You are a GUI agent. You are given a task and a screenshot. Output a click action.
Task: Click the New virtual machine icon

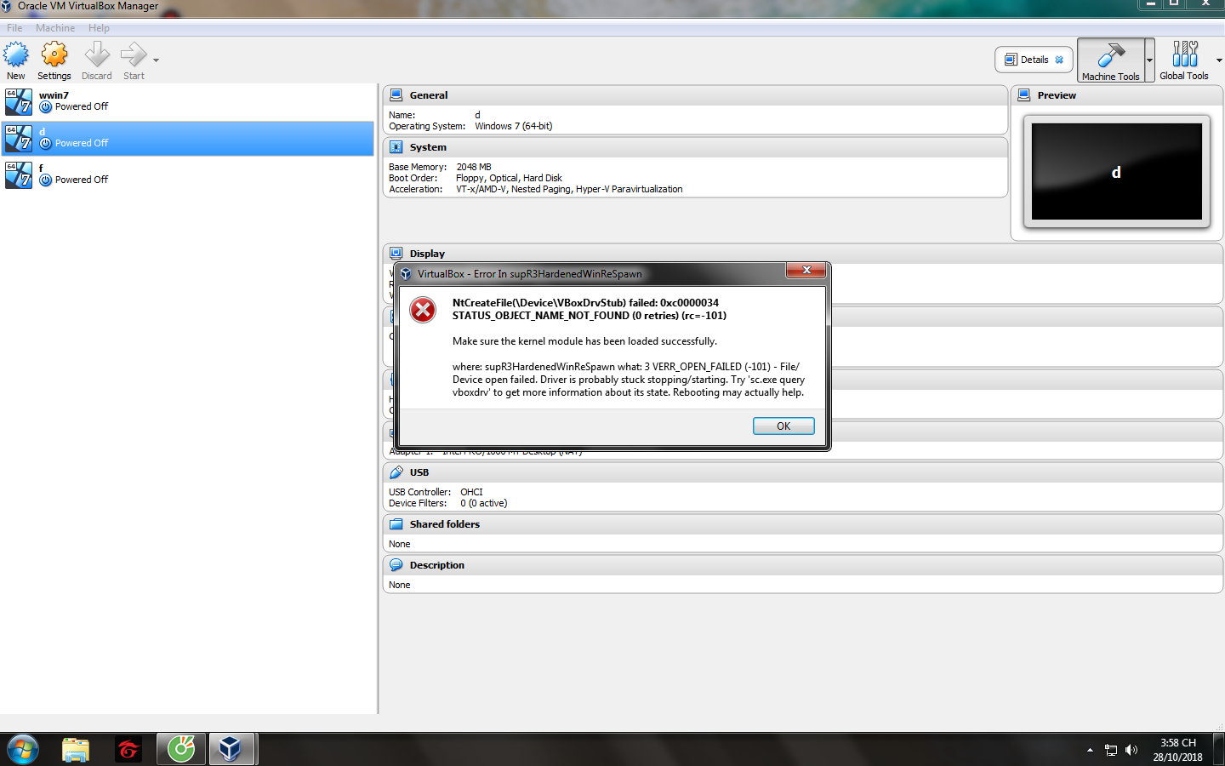[16, 54]
